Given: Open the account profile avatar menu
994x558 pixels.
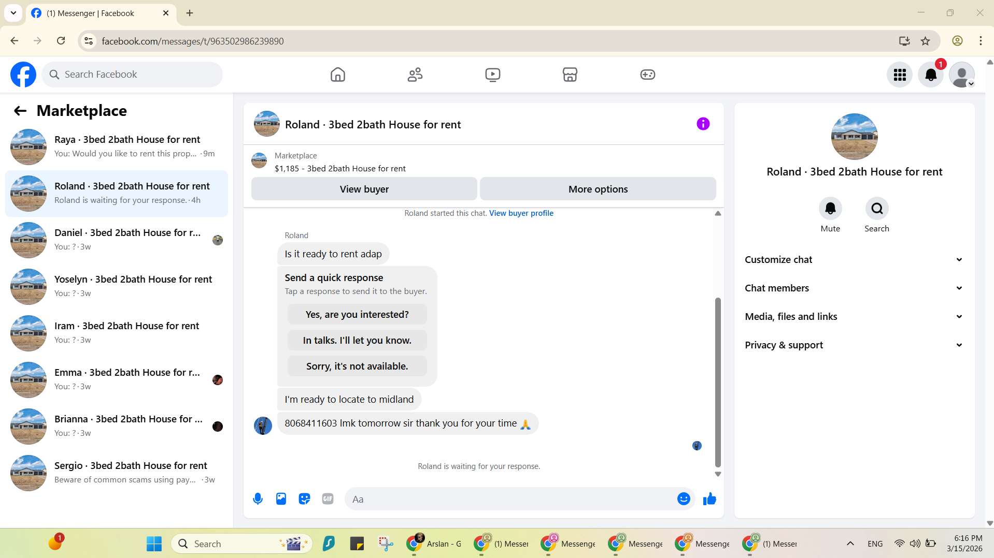Looking at the screenshot, I should point(962,75).
